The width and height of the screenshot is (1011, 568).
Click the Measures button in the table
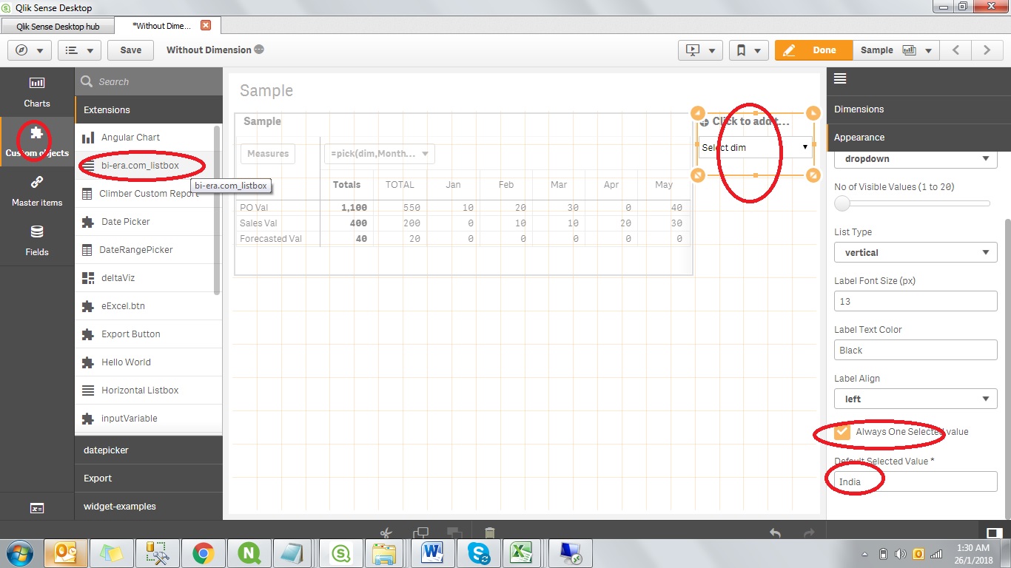[x=268, y=154]
